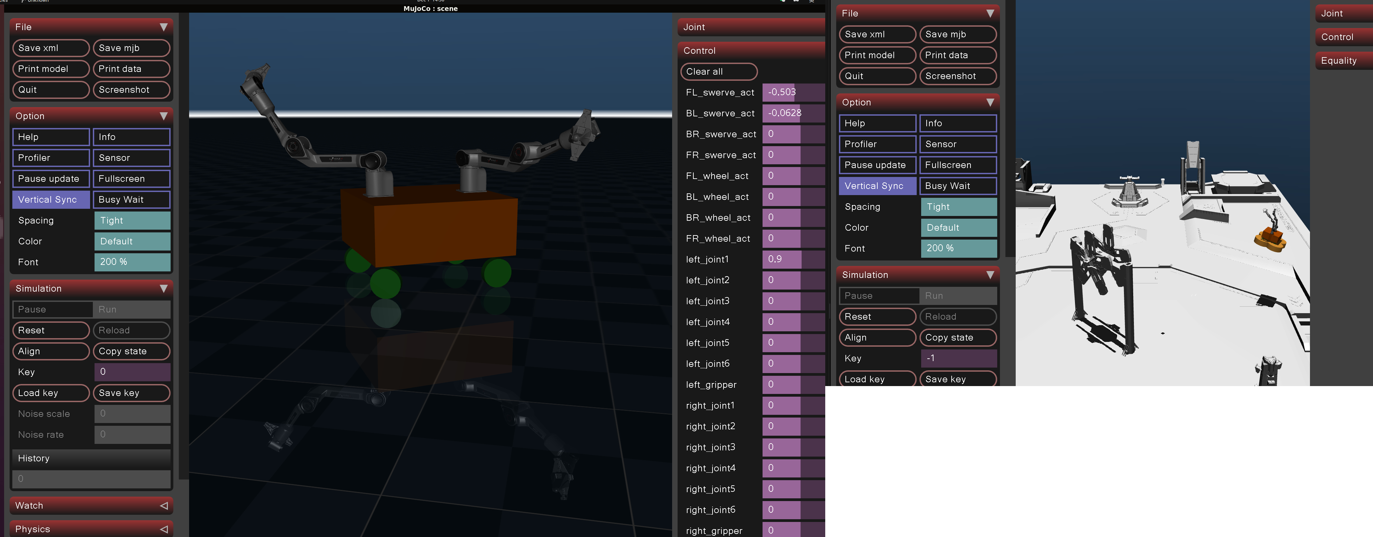Toggle Sensor in right window
The width and height of the screenshot is (1373, 537).
pos(958,144)
